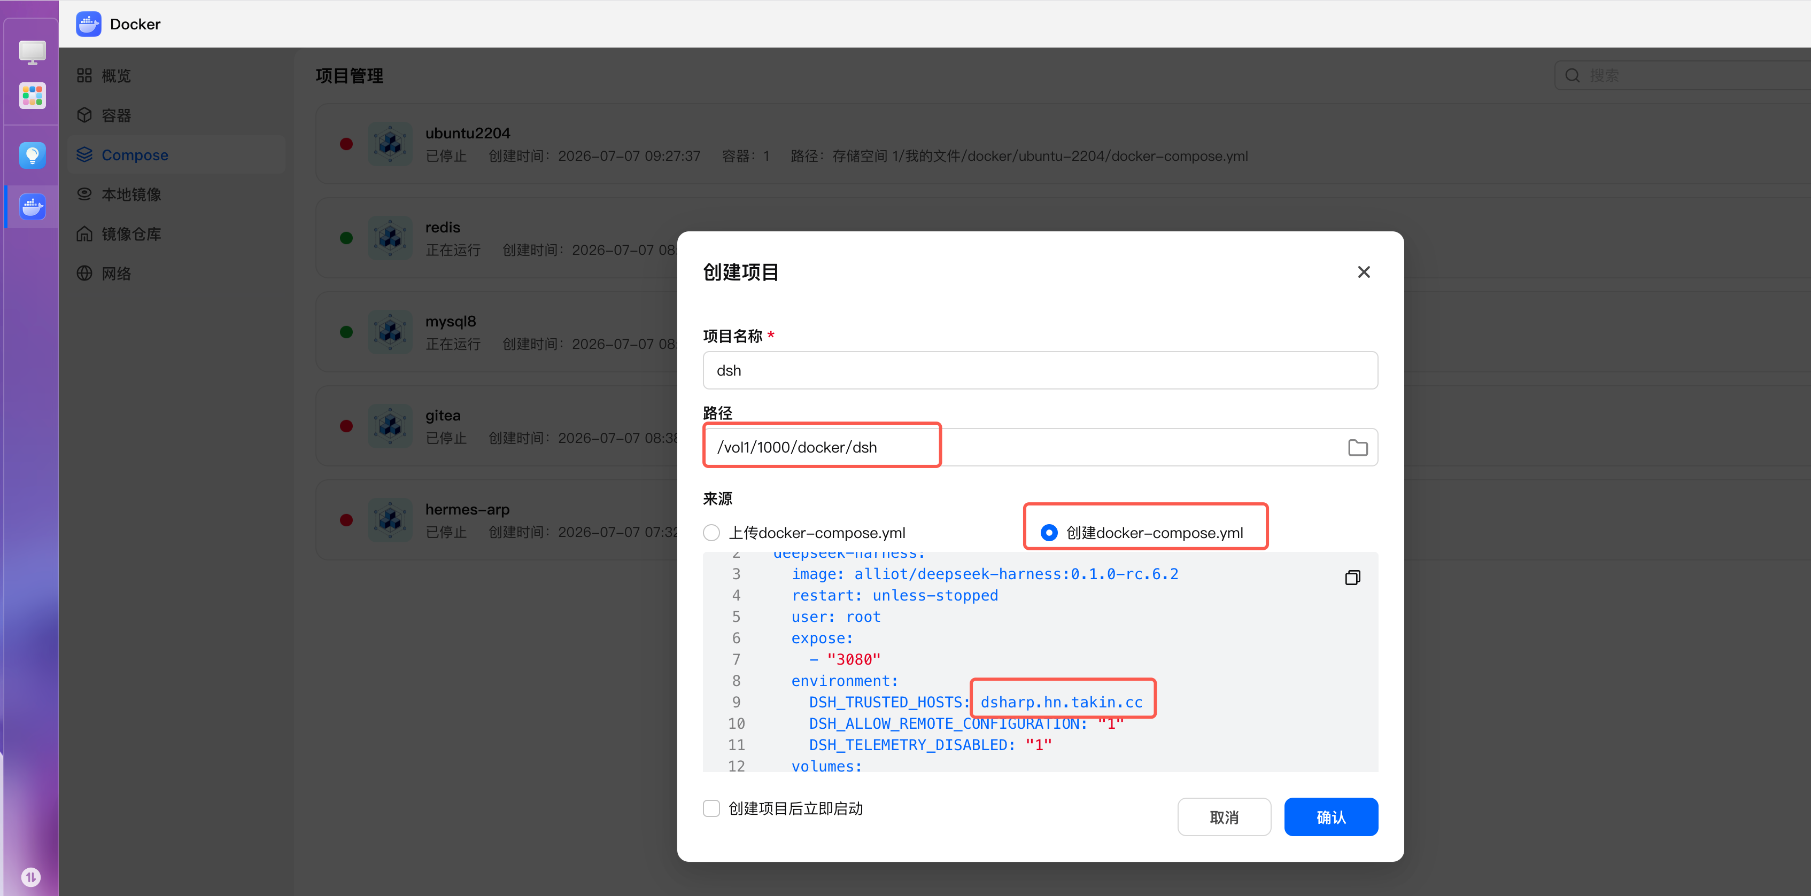Viewport: 1811px width, 896px height.
Task: Click the Docker app logo in the title bar
Action: [x=89, y=24]
